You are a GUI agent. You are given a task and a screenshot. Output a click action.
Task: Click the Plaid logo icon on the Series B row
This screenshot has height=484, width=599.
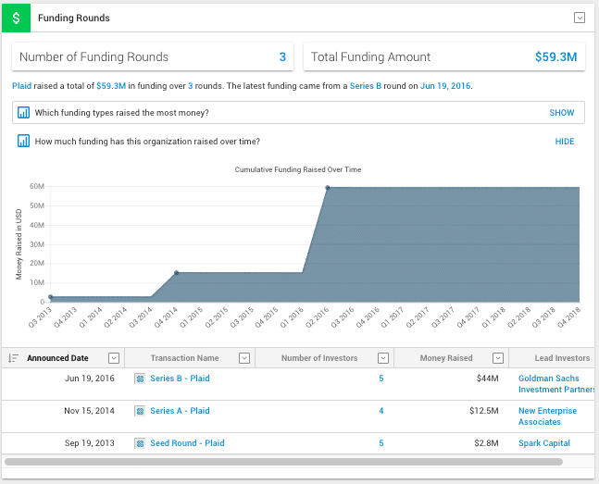tap(140, 379)
